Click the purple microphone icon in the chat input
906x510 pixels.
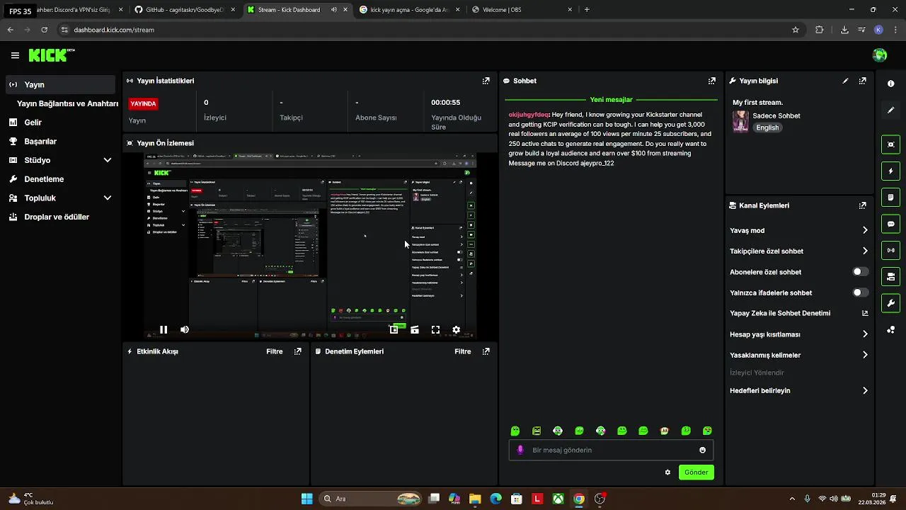520,450
